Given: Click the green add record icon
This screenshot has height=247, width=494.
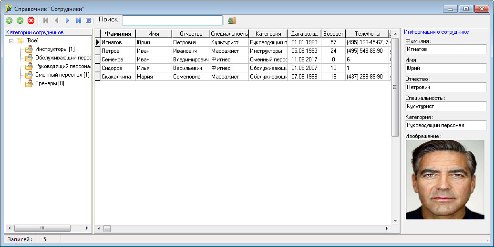Looking at the screenshot, I should (9, 20).
